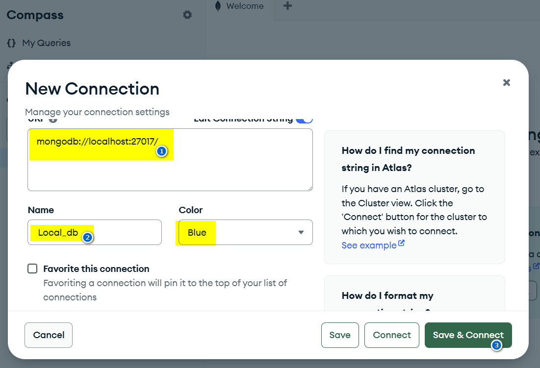This screenshot has width=540, height=368.
Task: Open Compass settings gear icon
Action: point(187,15)
